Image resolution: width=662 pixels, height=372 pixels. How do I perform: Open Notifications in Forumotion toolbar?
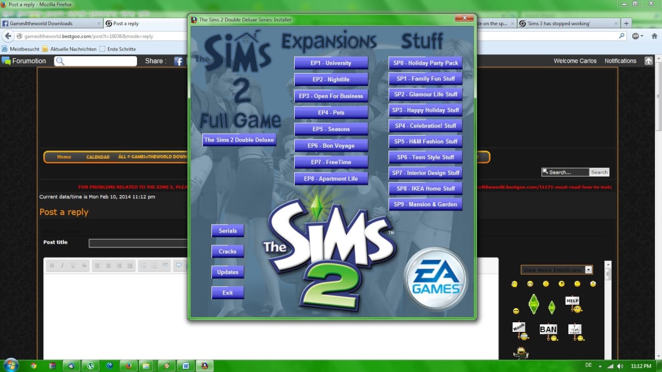pyautogui.click(x=620, y=61)
